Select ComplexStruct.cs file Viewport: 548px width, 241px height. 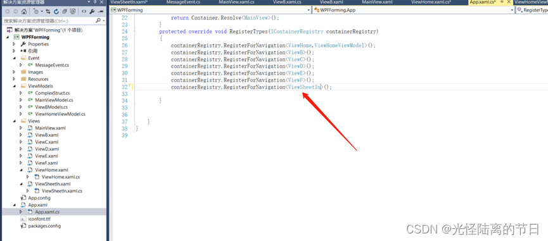[x=53, y=93]
